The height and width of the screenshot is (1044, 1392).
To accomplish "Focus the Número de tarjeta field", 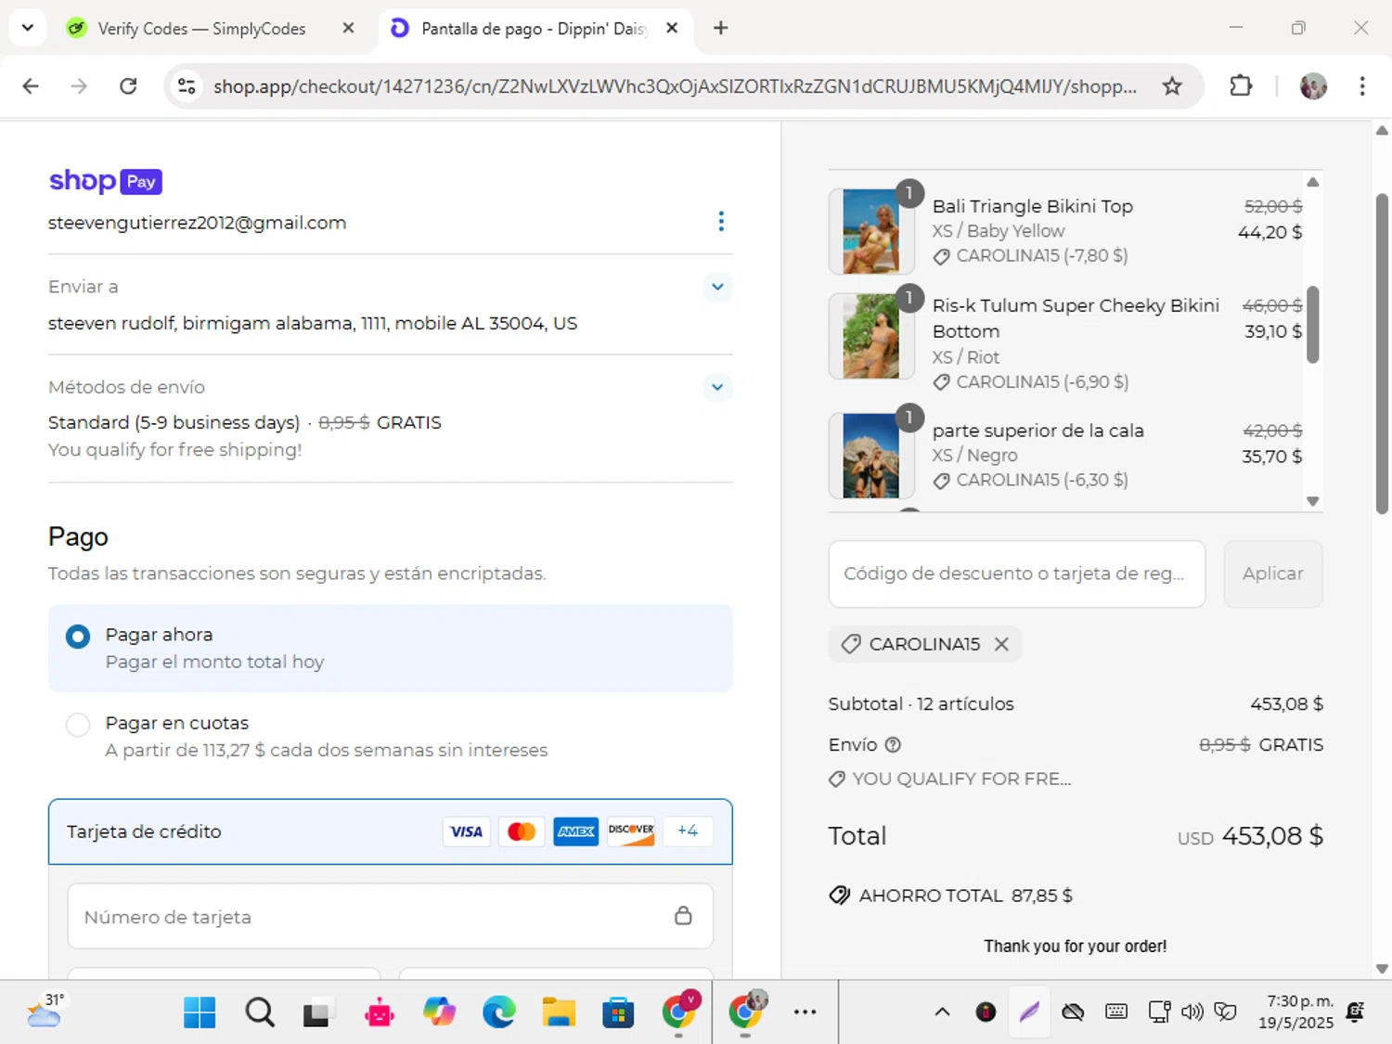I will pyautogui.click(x=390, y=916).
